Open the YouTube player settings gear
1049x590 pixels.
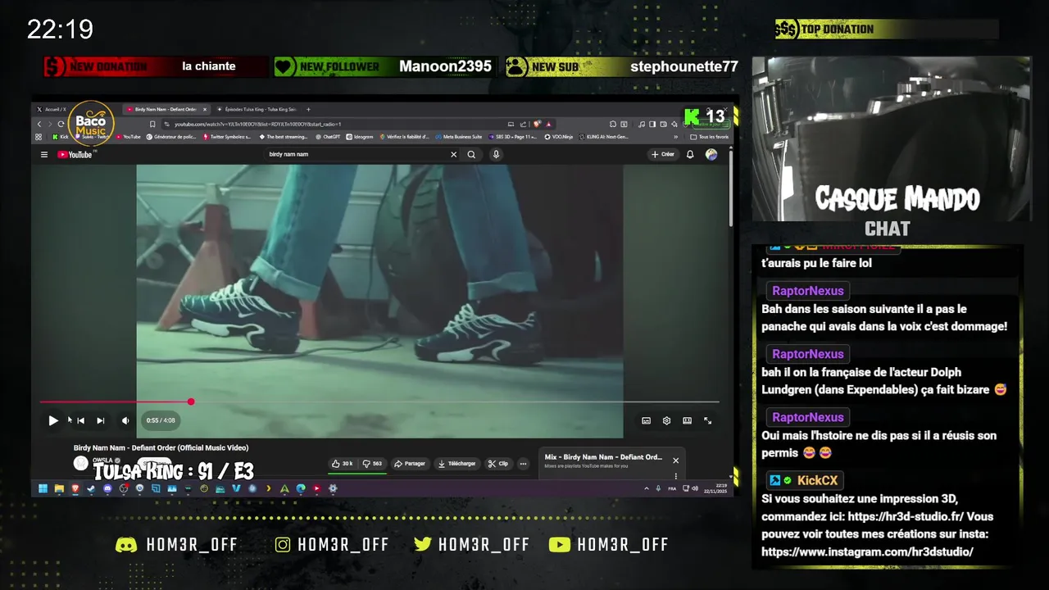[666, 420]
